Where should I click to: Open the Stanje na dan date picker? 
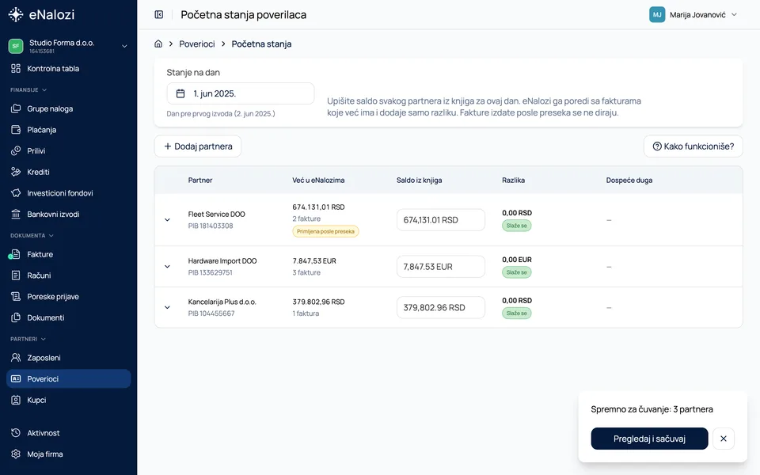[241, 93]
